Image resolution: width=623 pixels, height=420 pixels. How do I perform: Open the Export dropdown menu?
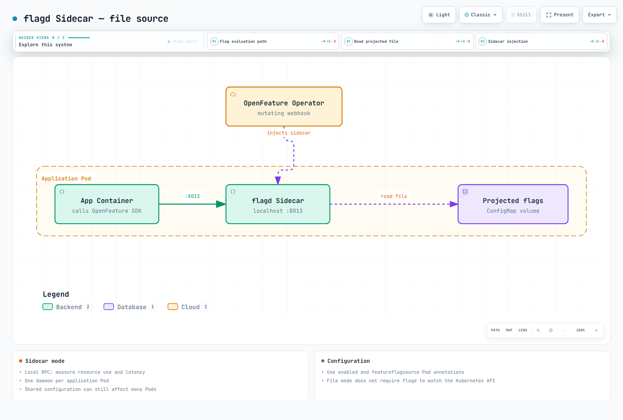600,15
